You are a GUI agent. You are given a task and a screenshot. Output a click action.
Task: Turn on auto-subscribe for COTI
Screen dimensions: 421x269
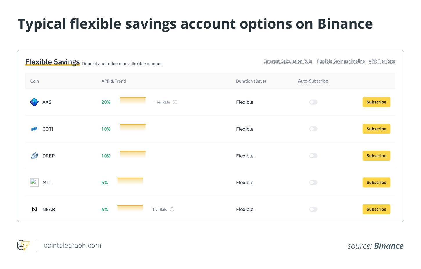pos(313,129)
